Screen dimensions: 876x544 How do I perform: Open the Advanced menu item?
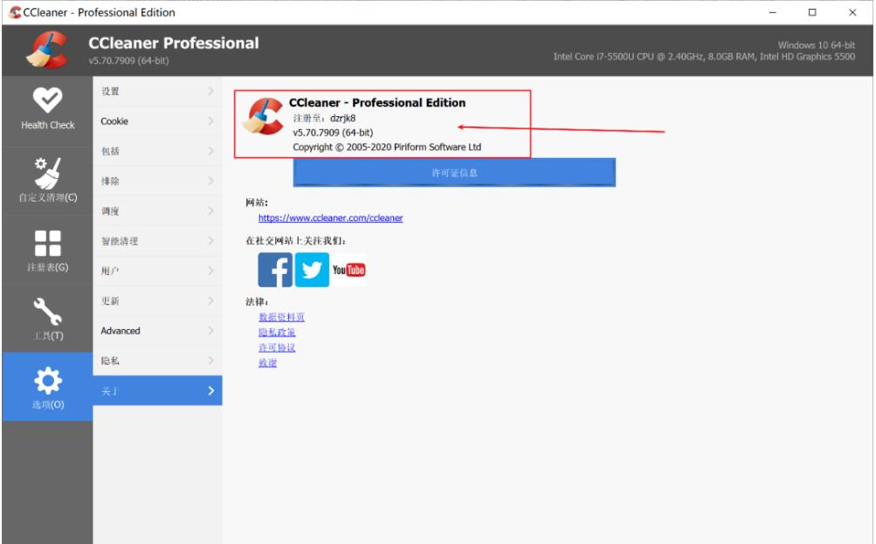click(157, 331)
